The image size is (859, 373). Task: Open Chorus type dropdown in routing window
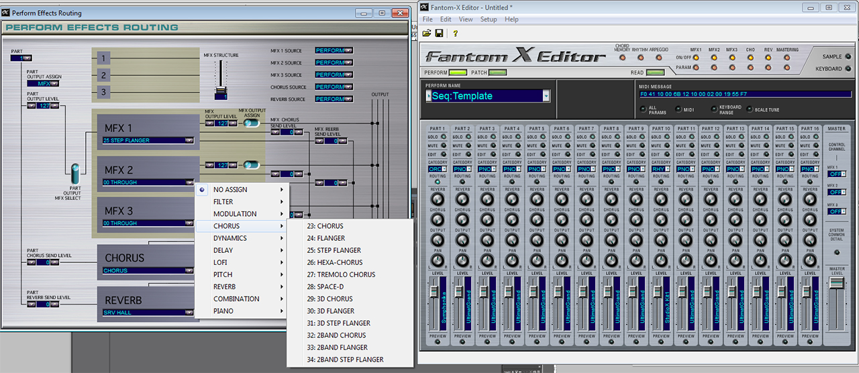coord(190,271)
